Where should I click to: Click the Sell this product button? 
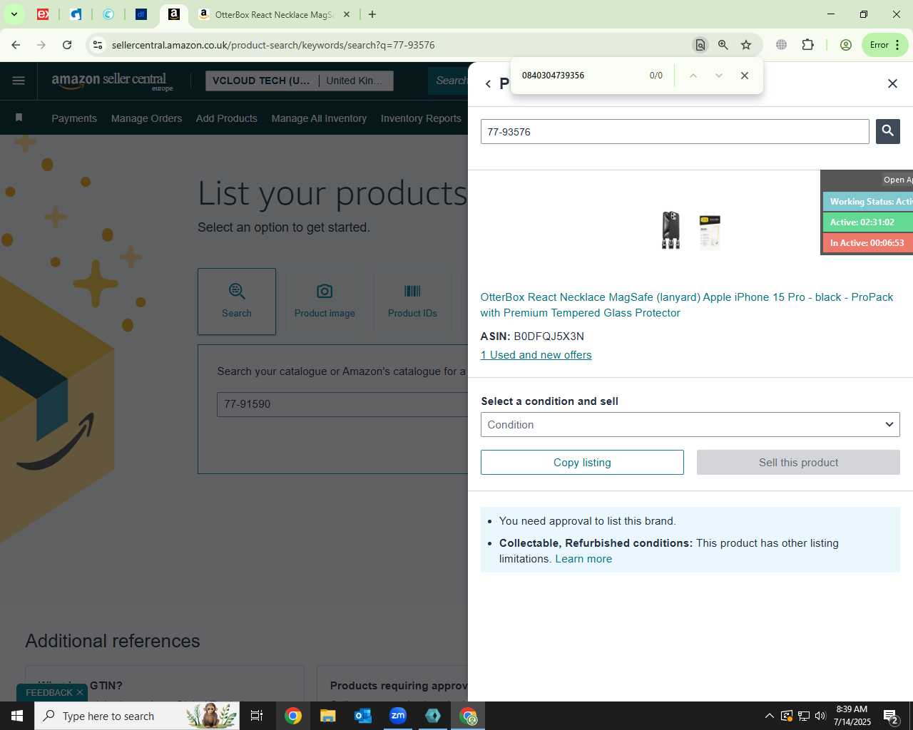[x=798, y=463]
